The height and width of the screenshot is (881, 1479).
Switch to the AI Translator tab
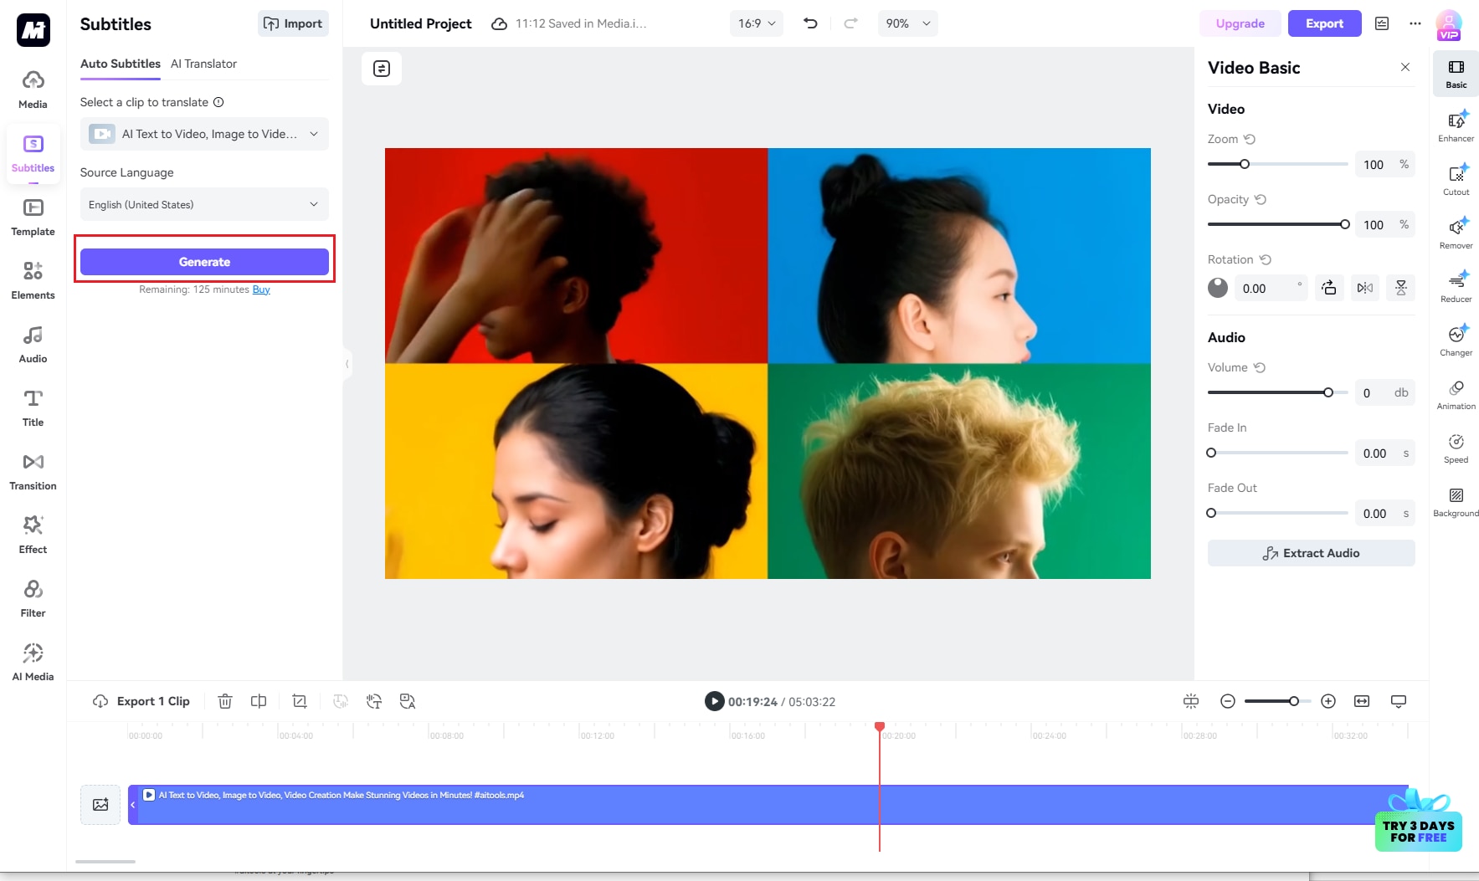click(x=203, y=64)
